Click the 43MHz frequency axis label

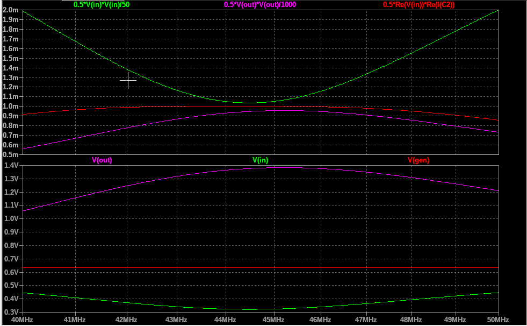point(176,320)
